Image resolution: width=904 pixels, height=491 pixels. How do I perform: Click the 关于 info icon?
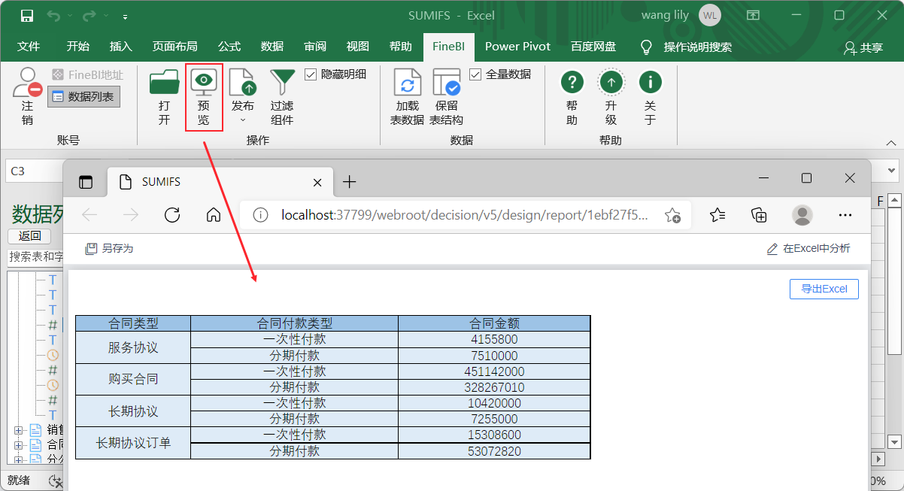point(650,81)
